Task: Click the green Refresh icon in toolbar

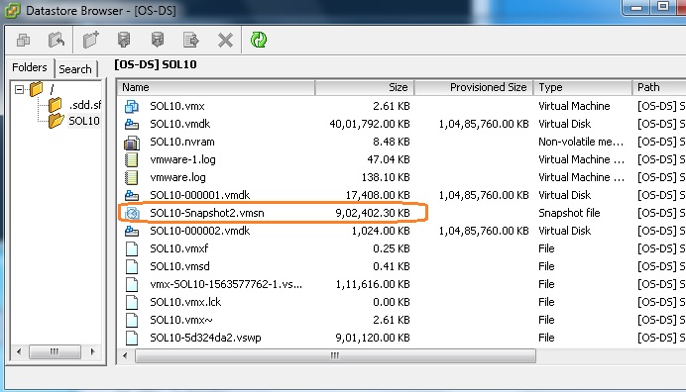Action: (x=259, y=40)
